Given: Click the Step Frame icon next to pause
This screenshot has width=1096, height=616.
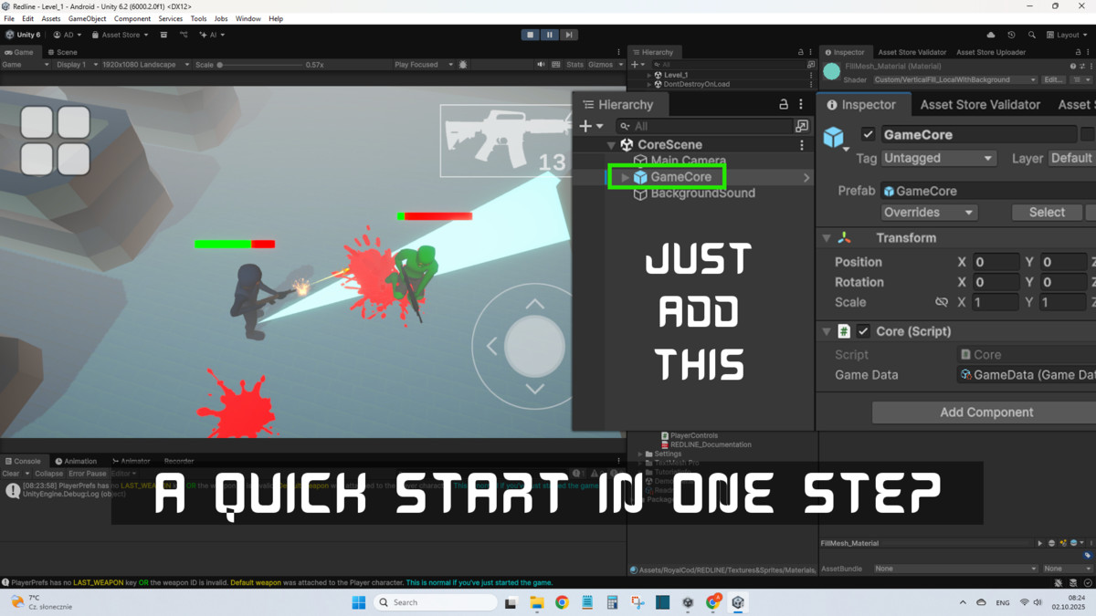Looking at the screenshot, I should [x=569, y=34].
